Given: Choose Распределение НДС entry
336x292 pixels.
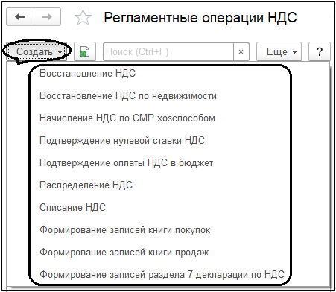Looking at the screenshot, I should coord(86,185).
